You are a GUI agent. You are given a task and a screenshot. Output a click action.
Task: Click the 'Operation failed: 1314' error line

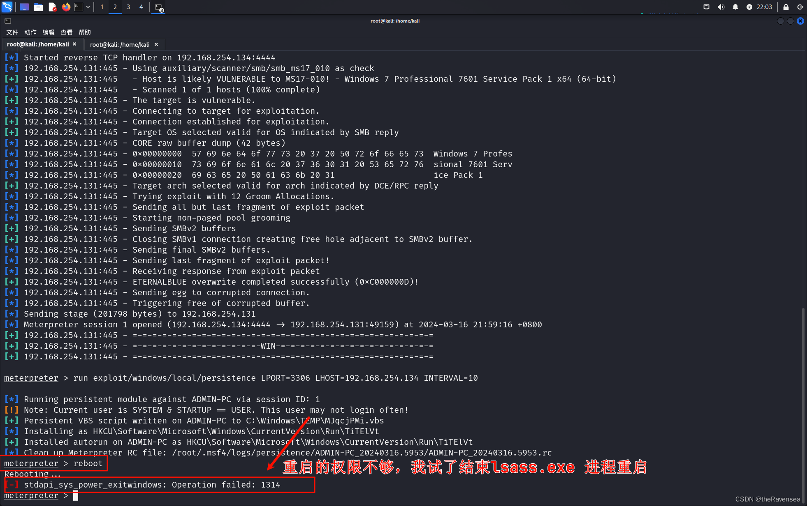pos(142,485)
